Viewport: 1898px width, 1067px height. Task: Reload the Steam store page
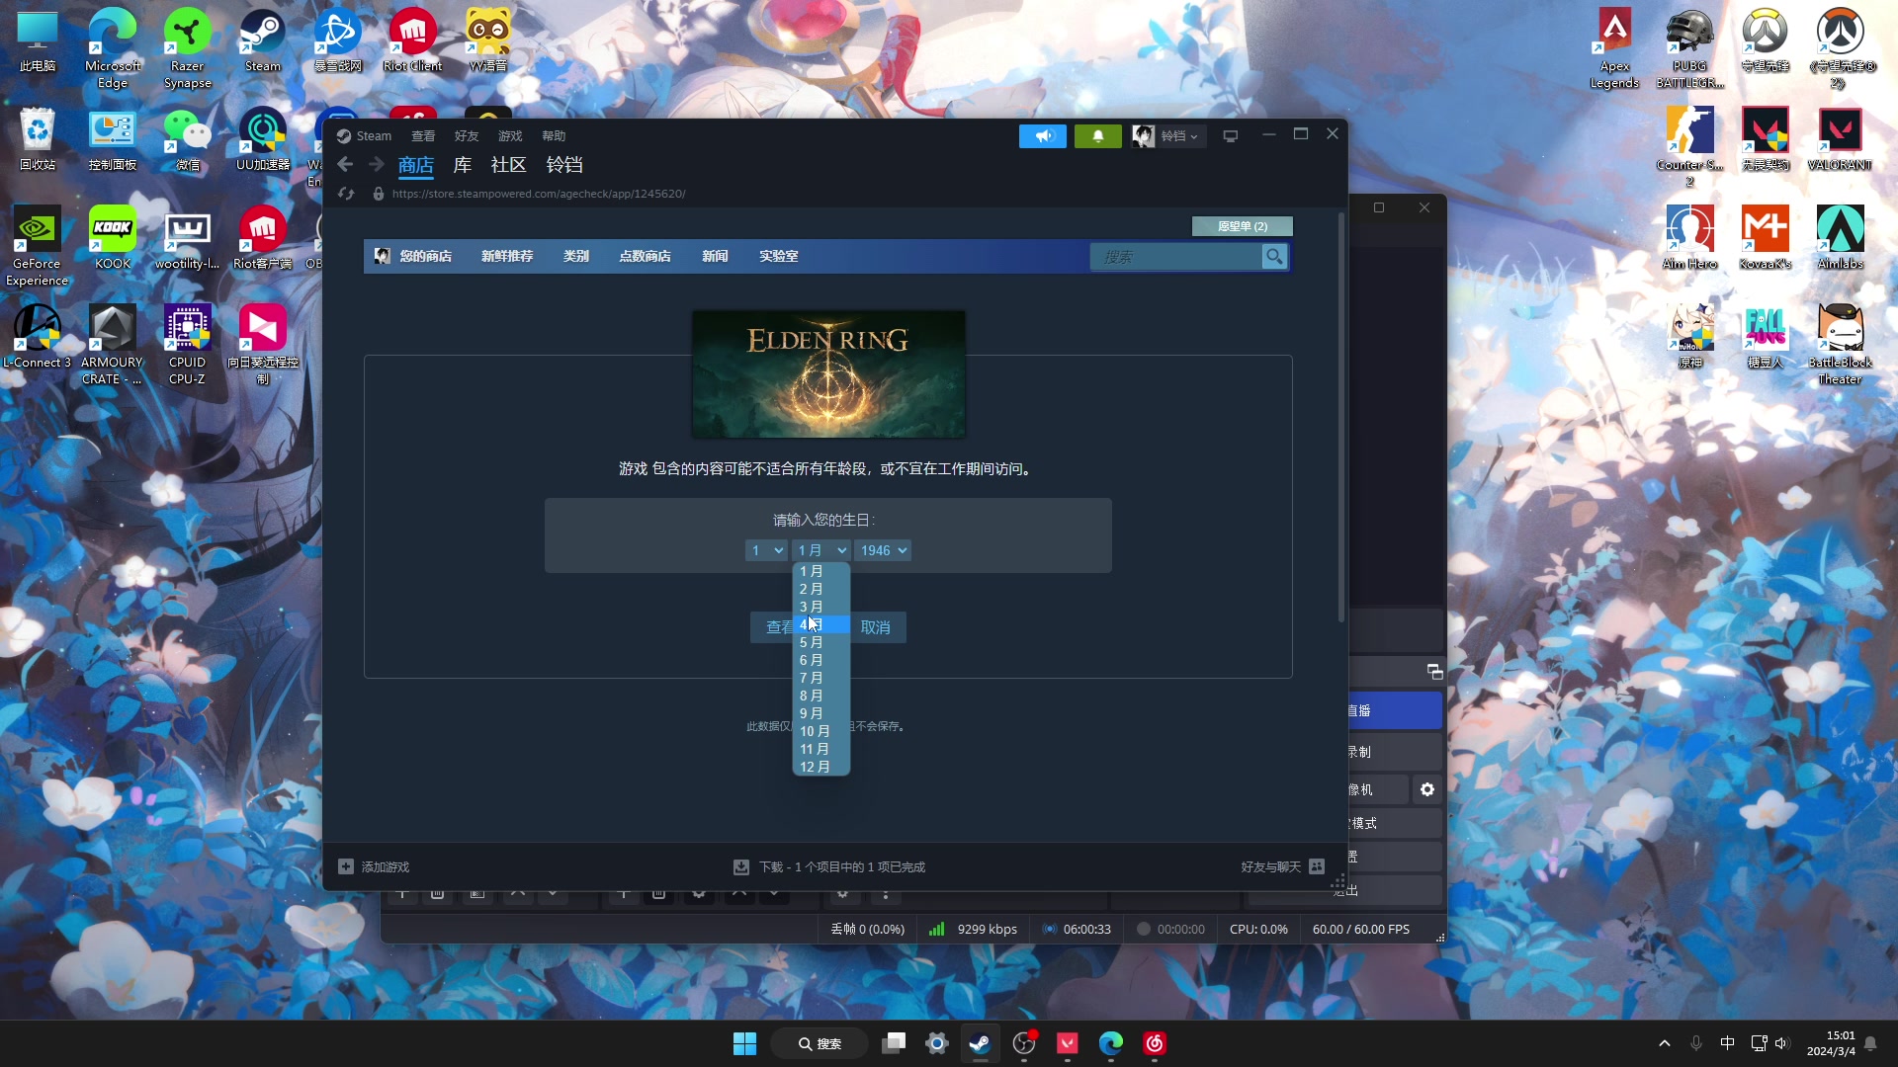click(346, 194)
